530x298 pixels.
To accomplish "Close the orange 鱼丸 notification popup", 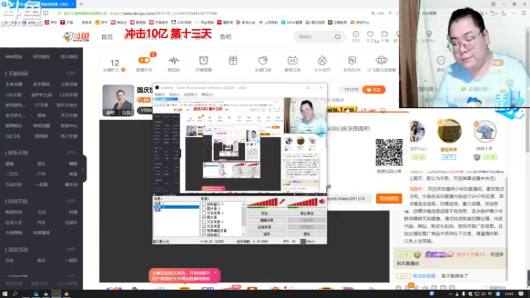I will coord(215,272).
